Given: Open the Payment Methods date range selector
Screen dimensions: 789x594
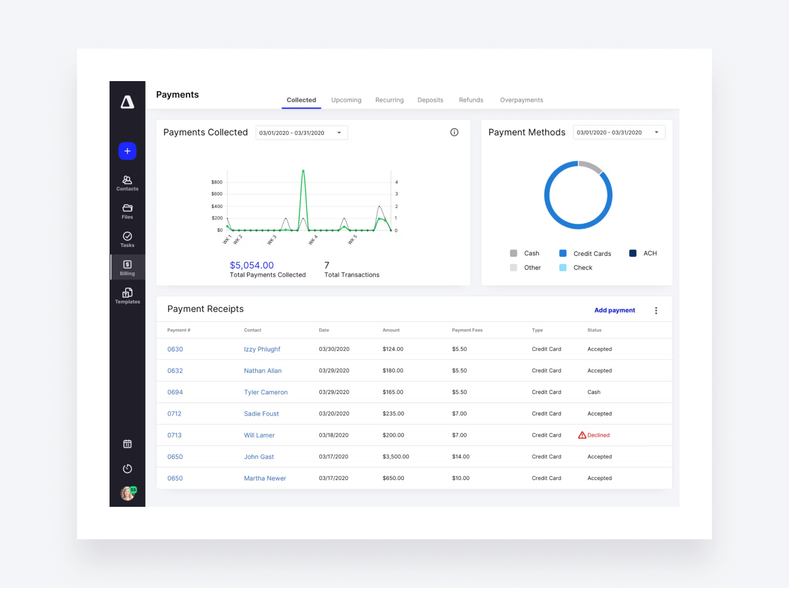Looking at the screenshot, I should click(619, 132).
